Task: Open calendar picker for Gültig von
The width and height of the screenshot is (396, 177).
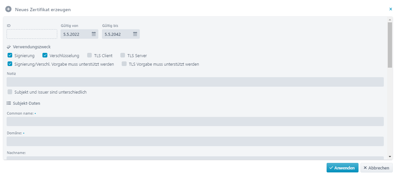Action: (x=94, y=34)
